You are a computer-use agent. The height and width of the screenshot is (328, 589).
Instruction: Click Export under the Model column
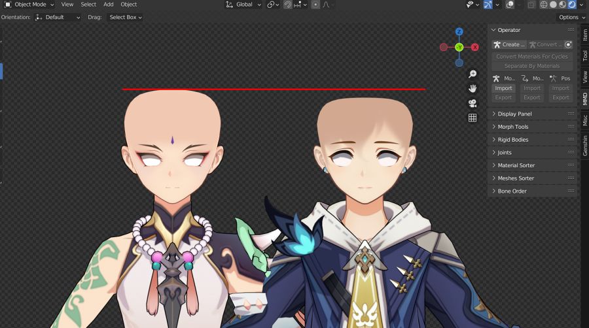[503, 97]
